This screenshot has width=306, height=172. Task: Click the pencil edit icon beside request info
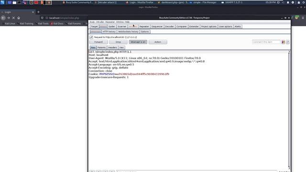click(x=91, y=37)
